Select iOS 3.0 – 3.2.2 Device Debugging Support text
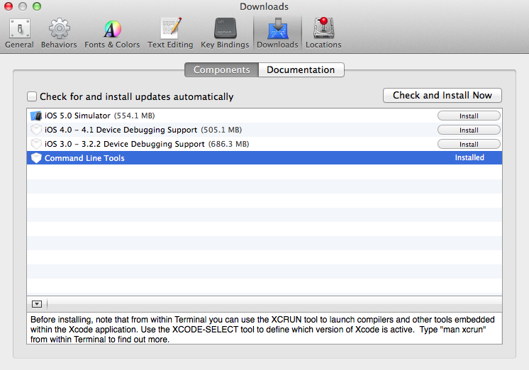This screenshot has height=370, width=529. pos(125,144)
